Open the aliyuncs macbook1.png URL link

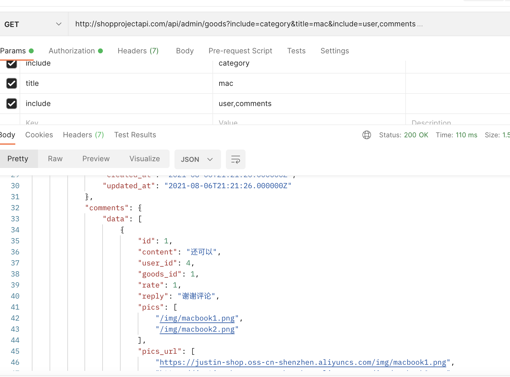(303, 363)
